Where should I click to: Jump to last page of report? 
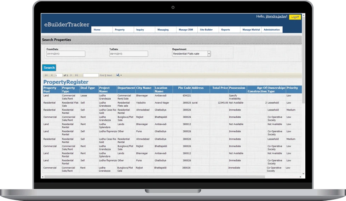click(76, 75)
